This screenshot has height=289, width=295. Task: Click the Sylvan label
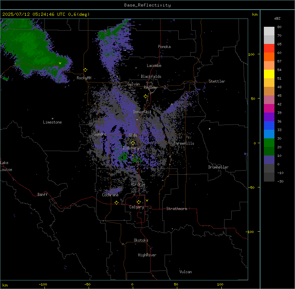pyautogui.click(x=133, y=84)
